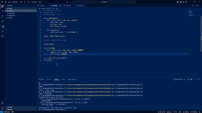Click the notifications bell in status bar
Viewport: 202px width, 113px height.
[200, 112]
